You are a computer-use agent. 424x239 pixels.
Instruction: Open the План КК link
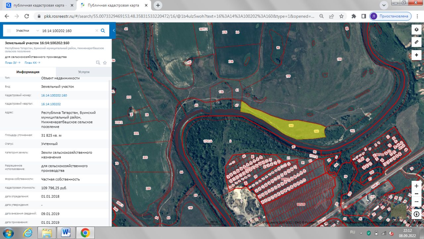tap(32, 62)
